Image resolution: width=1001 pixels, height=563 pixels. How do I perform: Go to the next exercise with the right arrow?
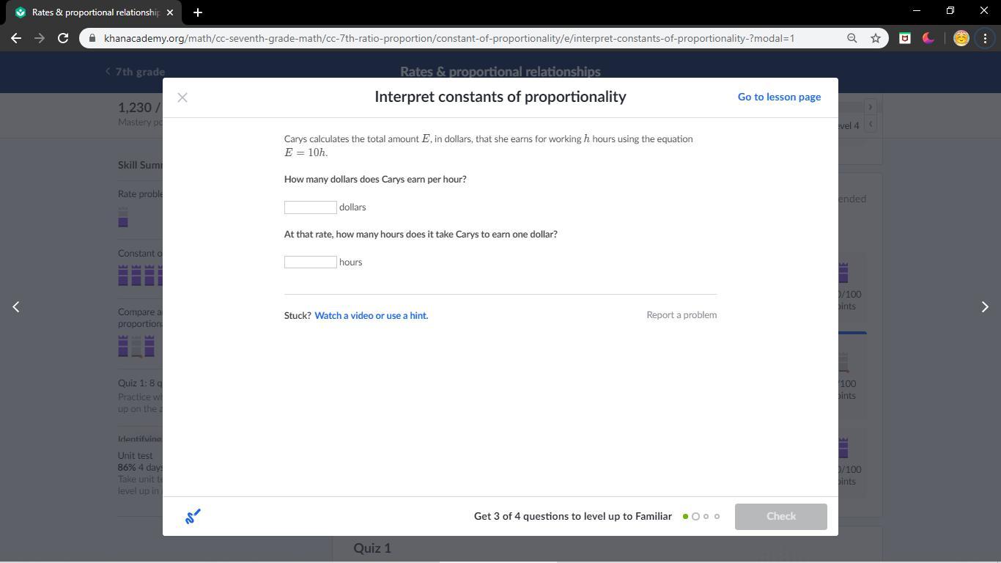tap(985, 306)
